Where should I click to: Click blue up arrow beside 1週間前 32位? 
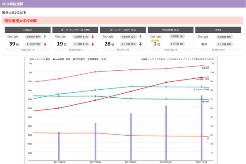pos(140,37)
